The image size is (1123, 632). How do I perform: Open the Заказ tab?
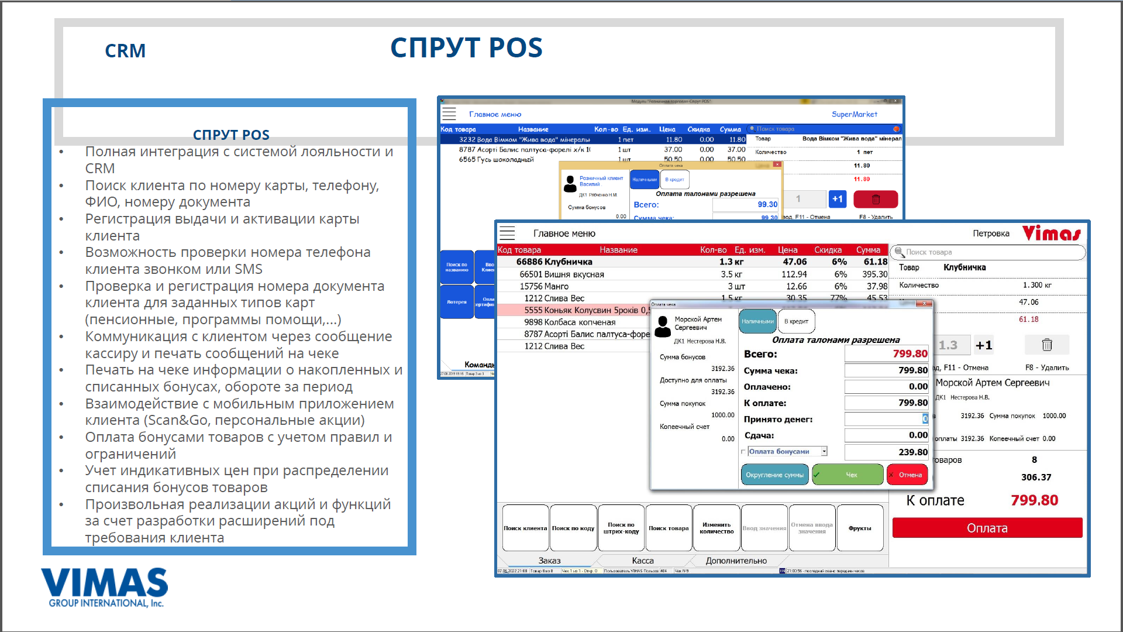click(549, 561)
